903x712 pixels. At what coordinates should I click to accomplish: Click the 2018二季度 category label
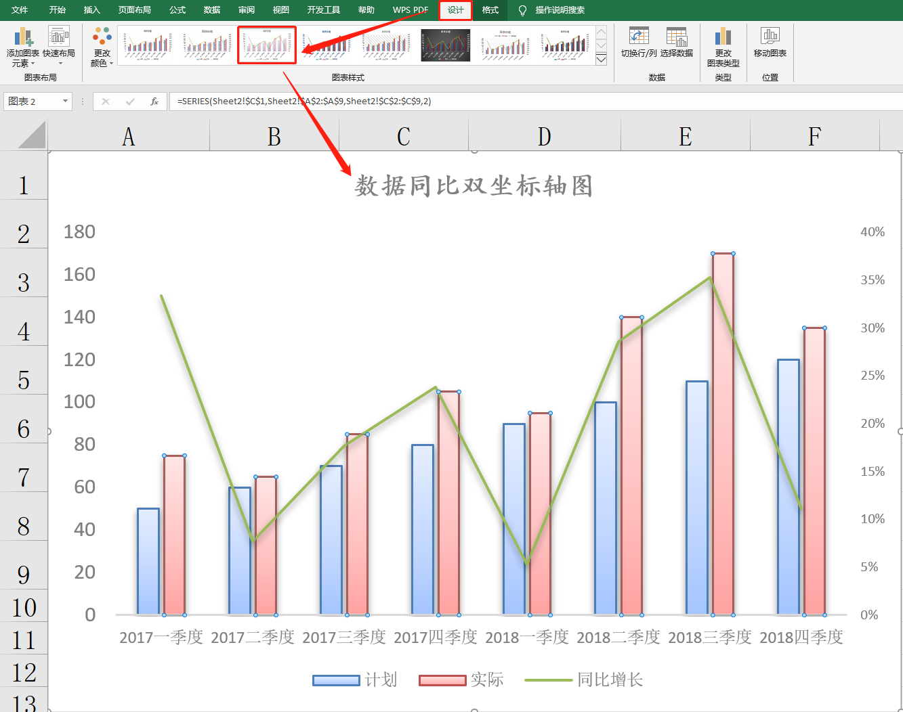(618, 637)
